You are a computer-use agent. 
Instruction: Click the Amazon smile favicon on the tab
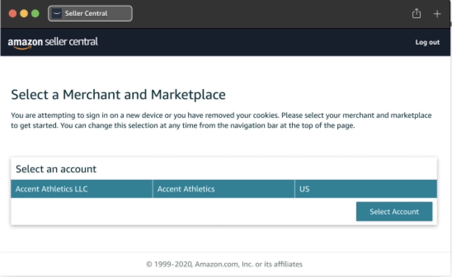click(56, 13)
